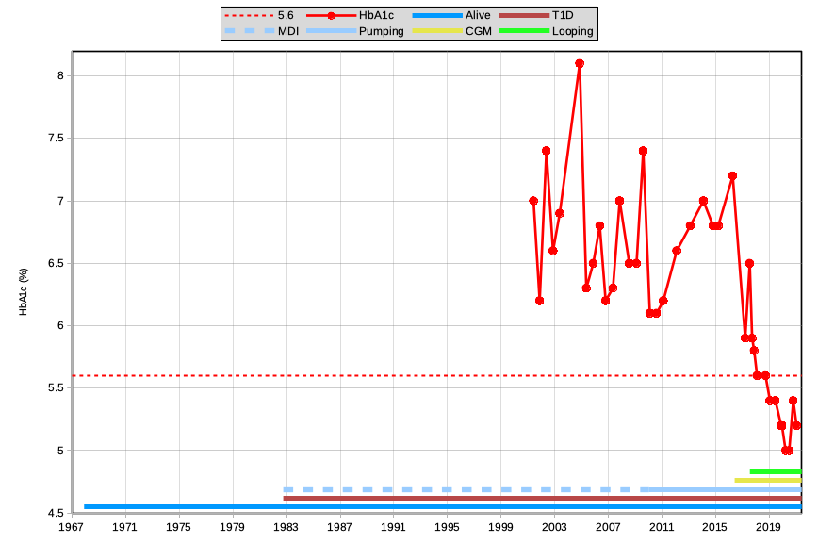Click the green Looping bar on the chart

776,472
